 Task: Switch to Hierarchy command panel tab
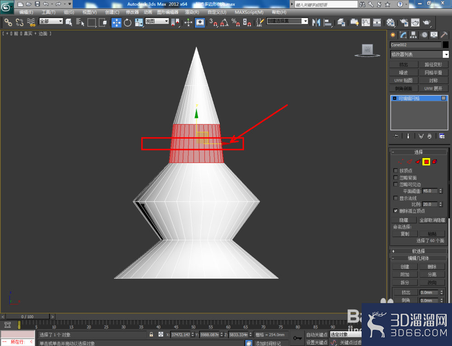pos(414,35)
